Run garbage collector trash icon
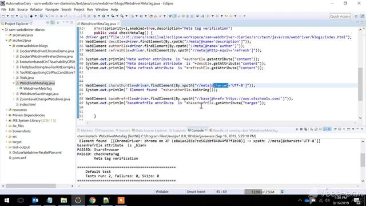The image size is (366, 206). pyautogui.click(x=282, y=192)
